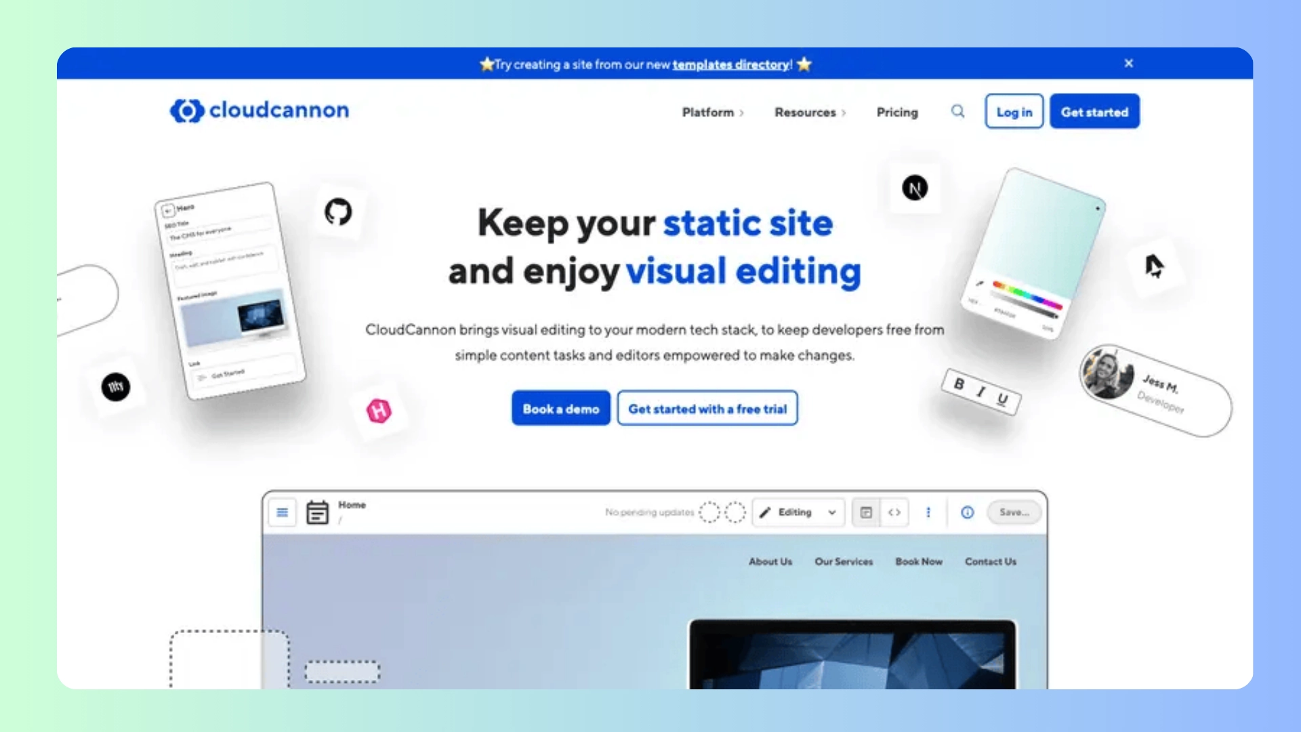1301x732 pixels.
Task: Open the three-dot more options menu
Action: click(928, 512)
